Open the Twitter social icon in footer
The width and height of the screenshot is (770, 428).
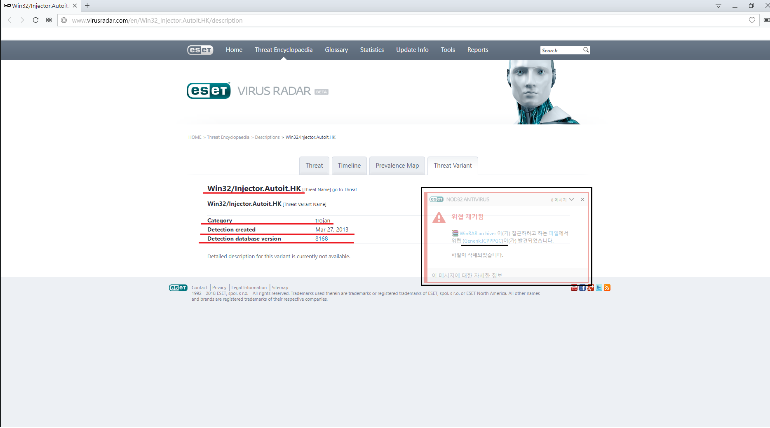click(599, 288)
